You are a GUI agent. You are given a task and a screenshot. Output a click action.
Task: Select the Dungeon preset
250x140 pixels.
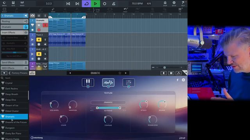(x=14, y=128)
